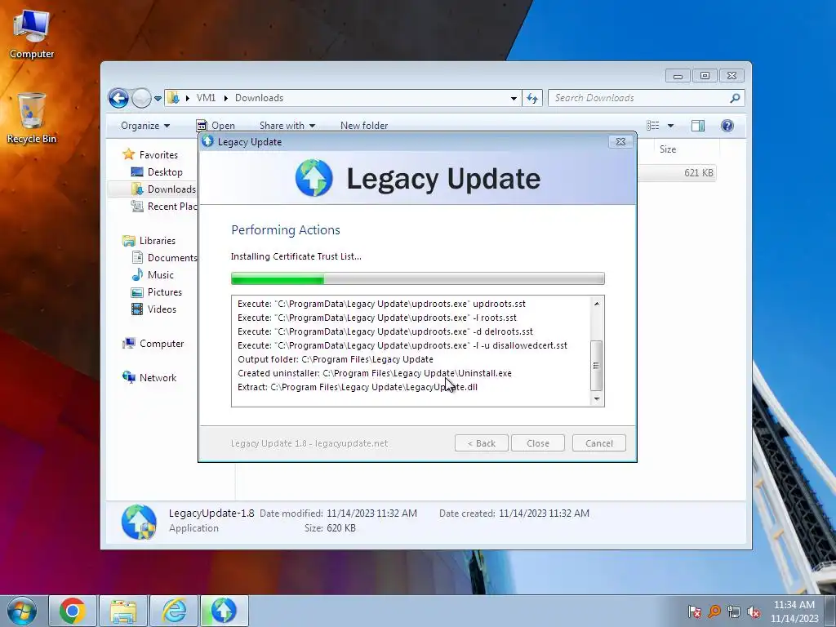The height and width of the screenshot is (627, 836).
Task: Select log line 'Created uninstaller' entry
Action: click(374, 373)
